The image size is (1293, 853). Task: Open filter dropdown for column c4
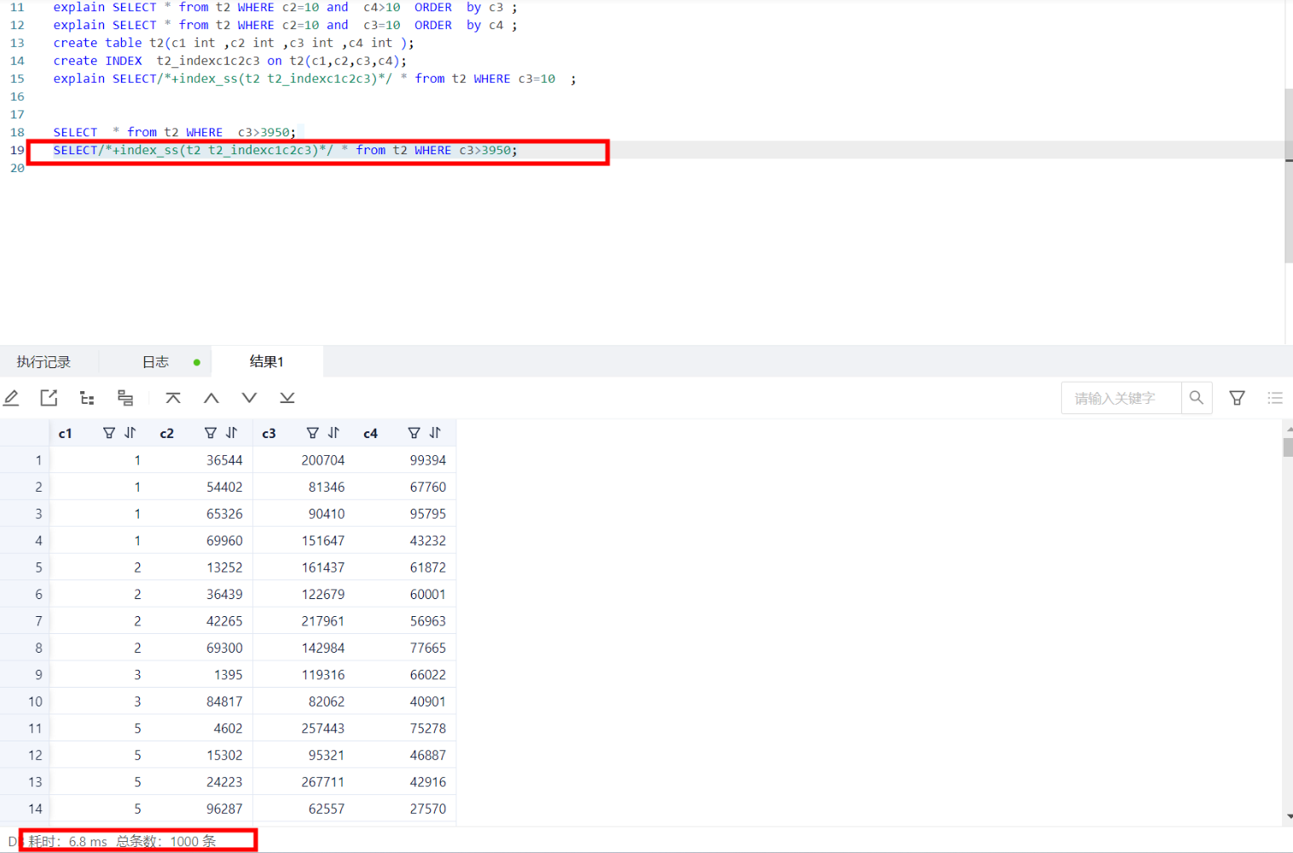click(414, 433)
